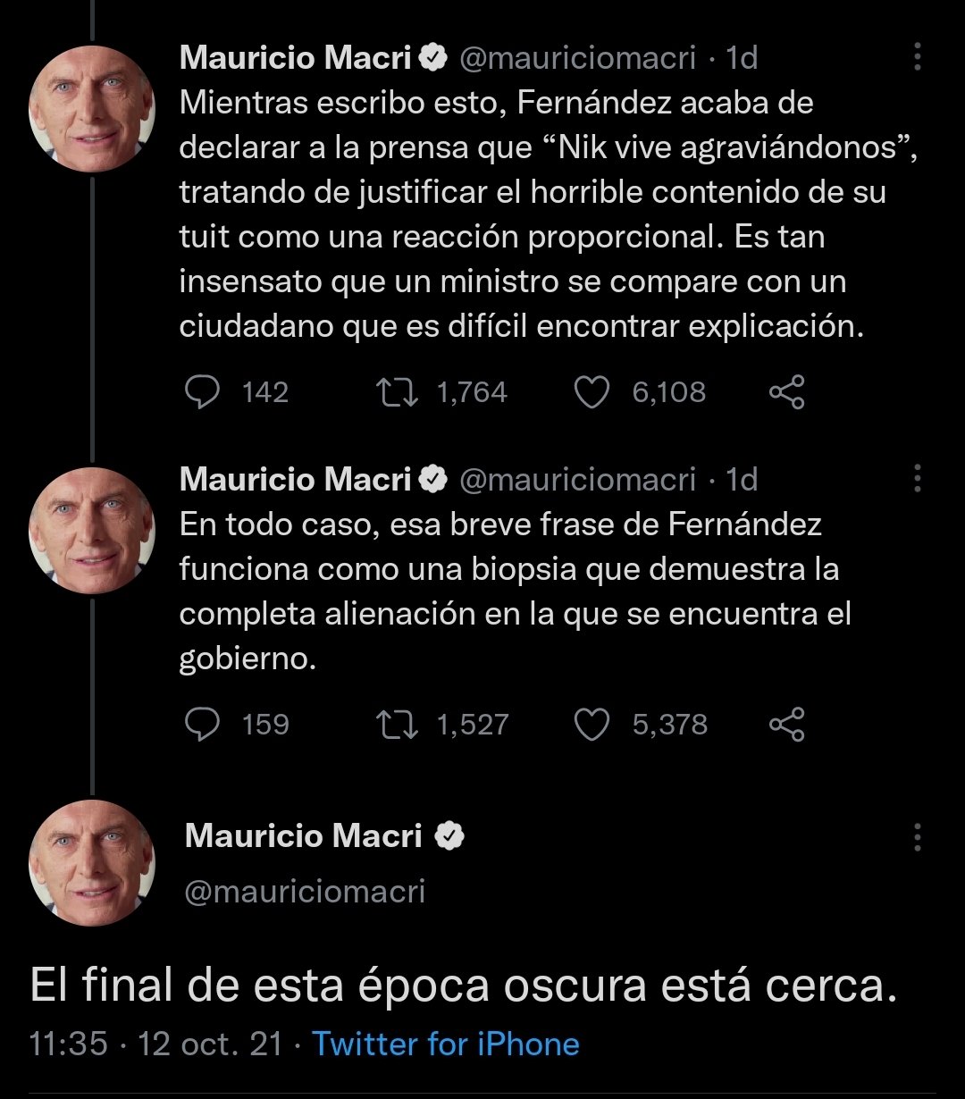Open Macri's avatar on the main tweet
Image resolution: width=965 pixels, height=1099 pixels.
(x=92, y=862)
